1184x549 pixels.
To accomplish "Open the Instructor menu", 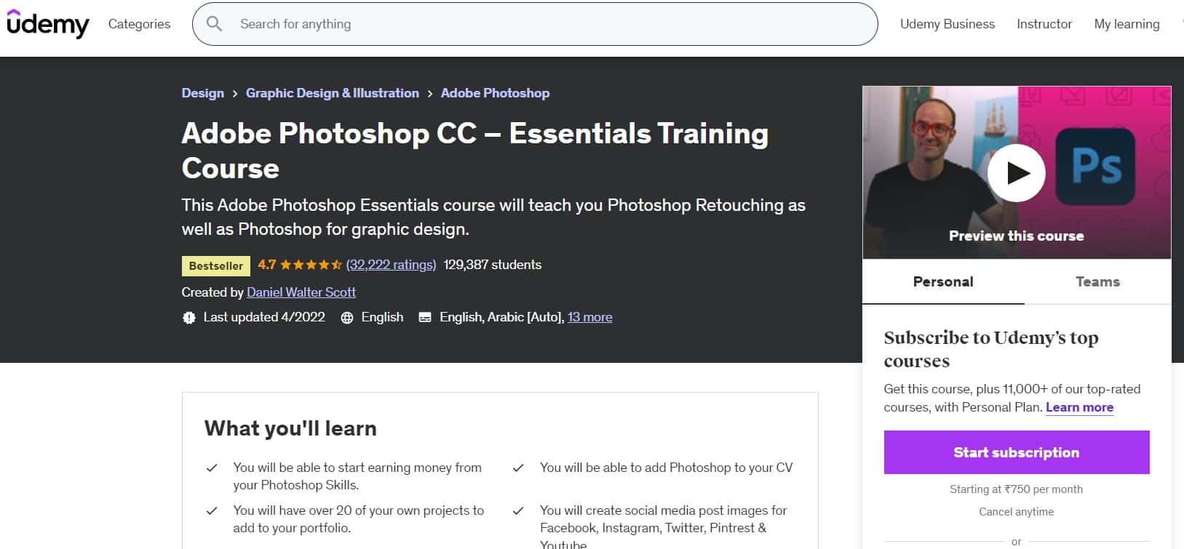I will click(x=1044, y=24).
